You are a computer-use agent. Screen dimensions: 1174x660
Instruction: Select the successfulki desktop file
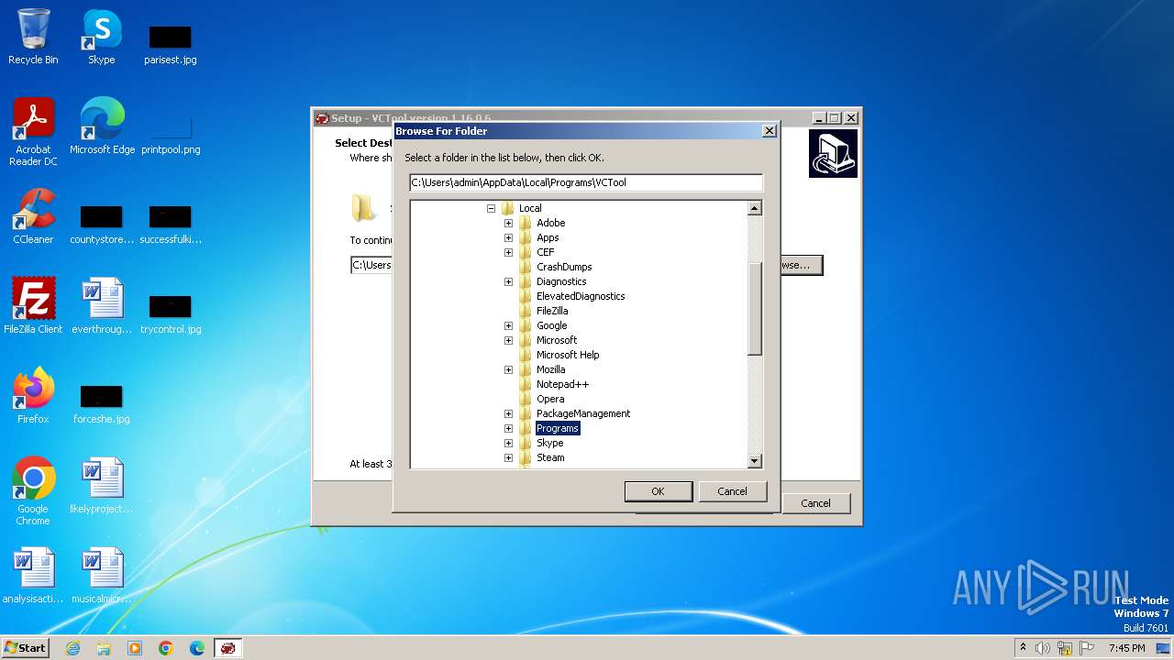[x=171, y=225]
